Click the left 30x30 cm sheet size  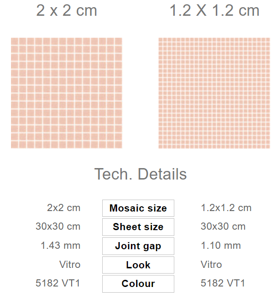click(x=58, y=226)
